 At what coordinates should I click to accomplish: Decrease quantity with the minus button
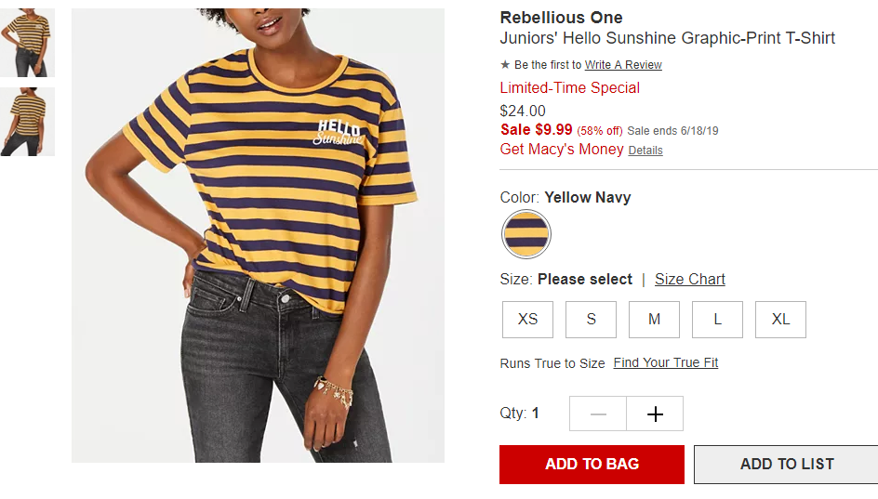(x=598, y=414)
